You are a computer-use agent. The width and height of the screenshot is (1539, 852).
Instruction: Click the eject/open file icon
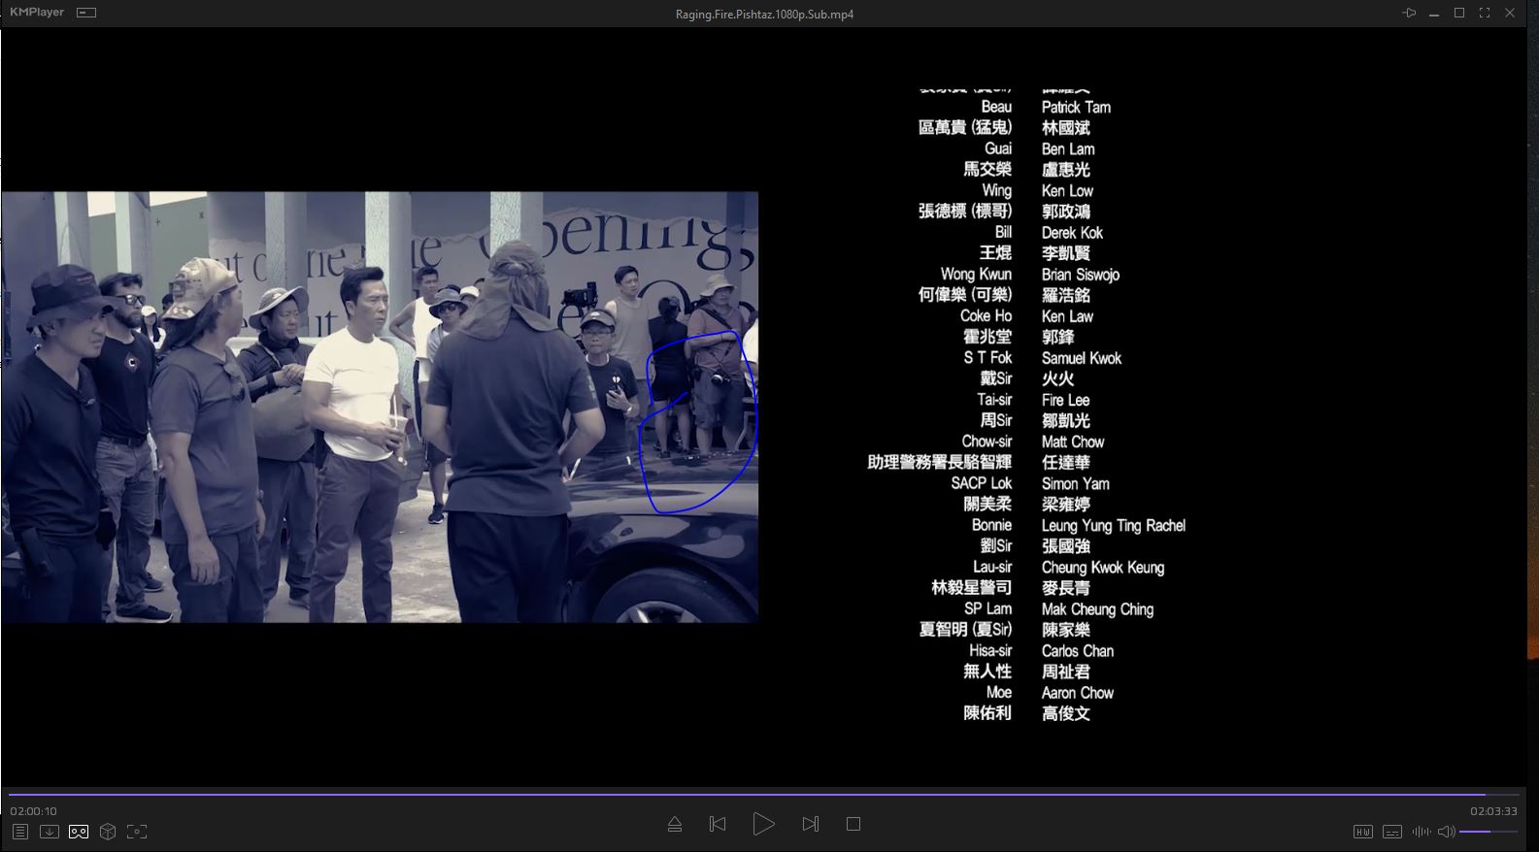(675, 824)
